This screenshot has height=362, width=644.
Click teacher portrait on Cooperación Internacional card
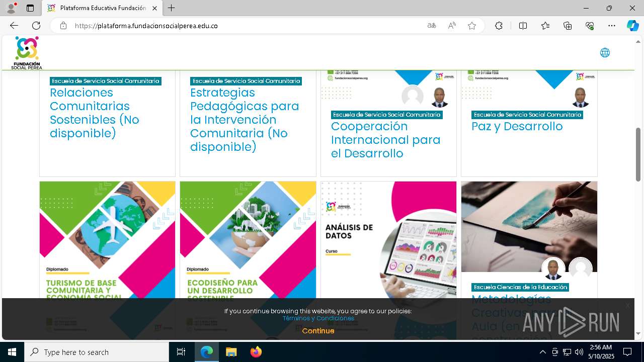(x=439, y=97)
